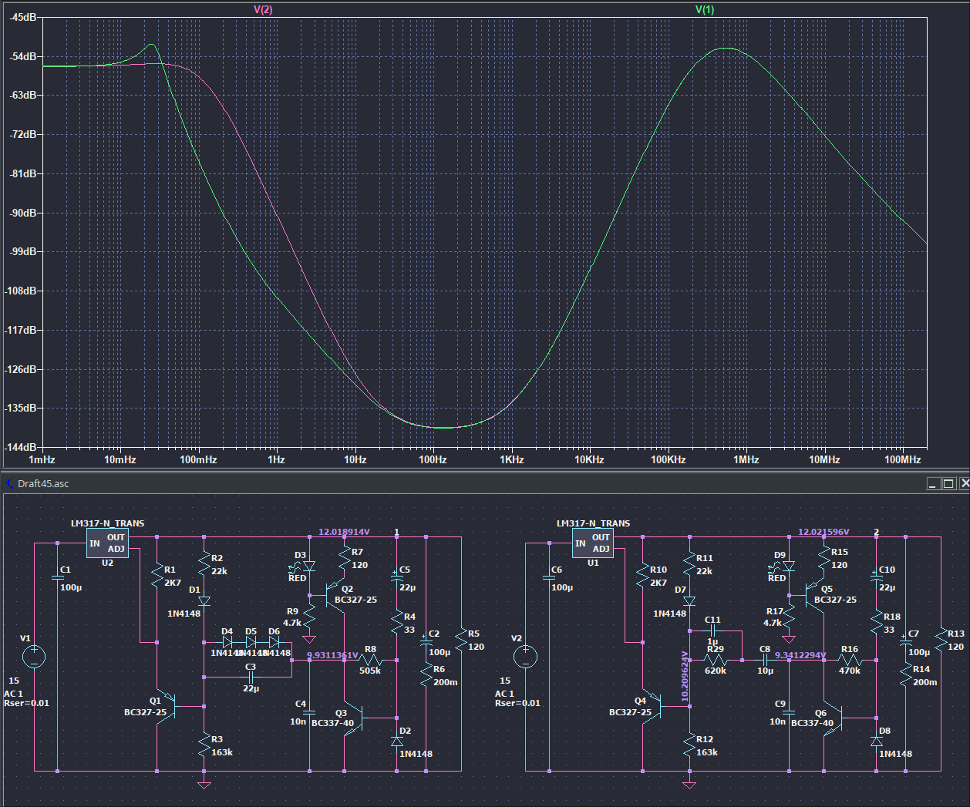This screenshot has height=807, width=970.
Task: Select the Q5 transistor symbol
Action: pos(816,595)
